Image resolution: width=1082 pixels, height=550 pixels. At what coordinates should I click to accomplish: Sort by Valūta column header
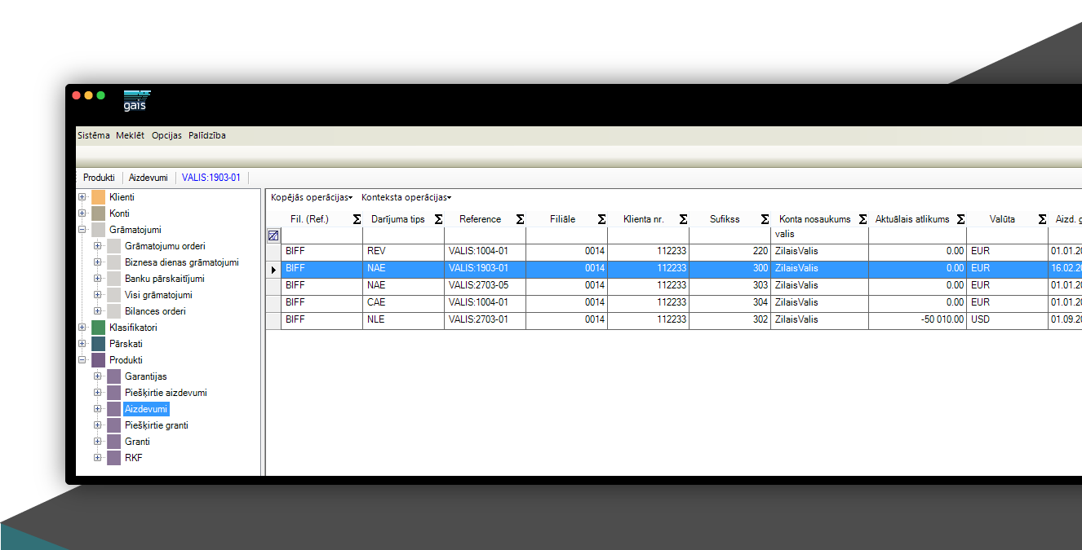(1002, 219)
